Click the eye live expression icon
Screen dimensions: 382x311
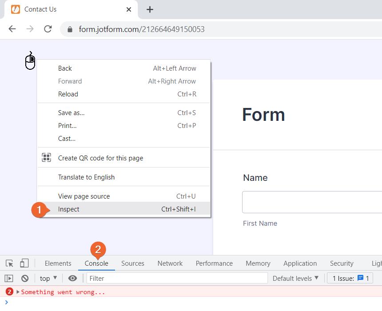point(72,279)
